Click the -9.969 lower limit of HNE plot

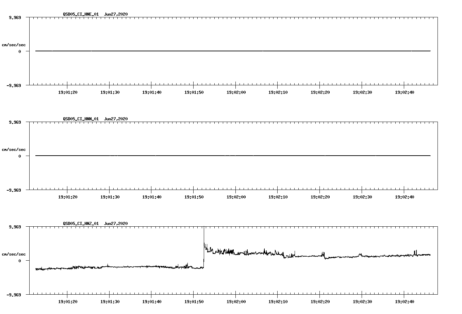tap(14, 85)
